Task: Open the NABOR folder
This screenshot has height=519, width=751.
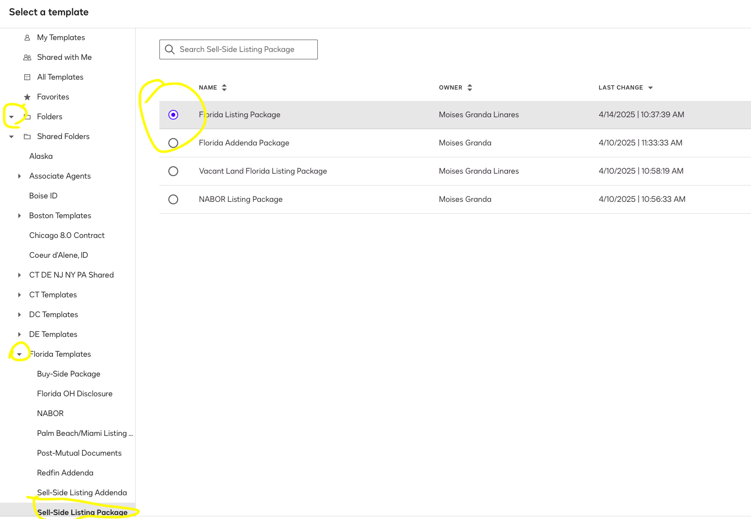Action: pos(50,414)
